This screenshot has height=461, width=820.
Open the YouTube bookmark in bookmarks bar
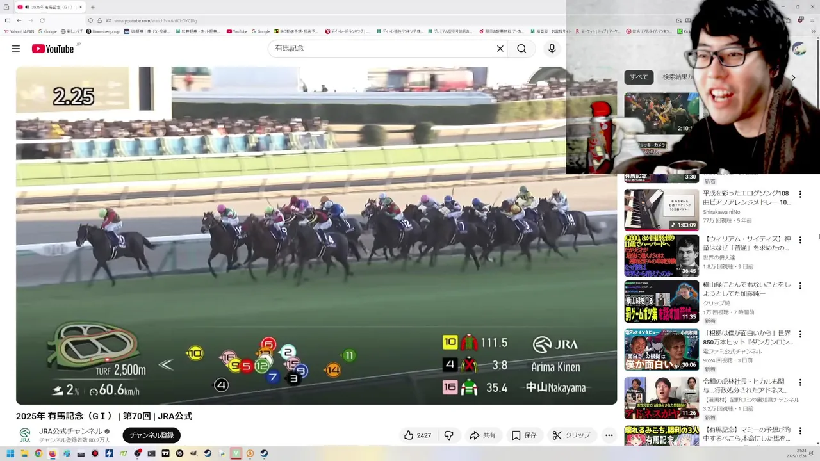[x=236, y=31]
